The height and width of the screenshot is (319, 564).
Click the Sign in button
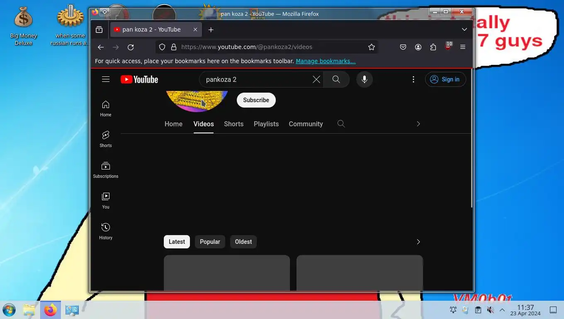click(x=445, y=79)
